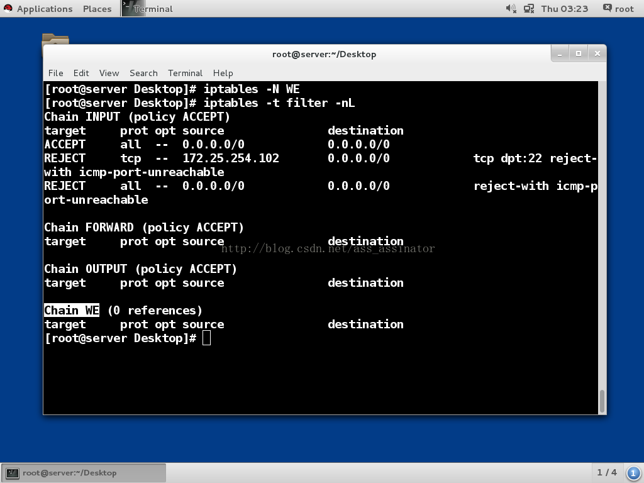Open the Edit menu in terminal

pyautogui.click(x=81, y=73)
